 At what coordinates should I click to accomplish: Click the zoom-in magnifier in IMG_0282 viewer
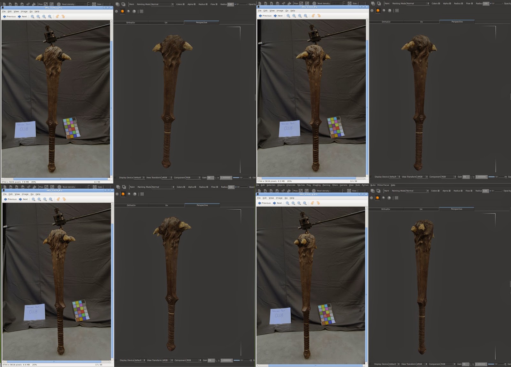coord(33,16)
